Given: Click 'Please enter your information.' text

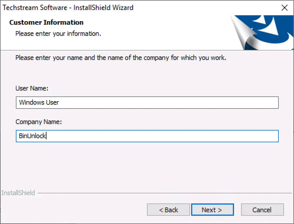Looking at the screenshot, I should pyautogui.click(x=58, y=34).
